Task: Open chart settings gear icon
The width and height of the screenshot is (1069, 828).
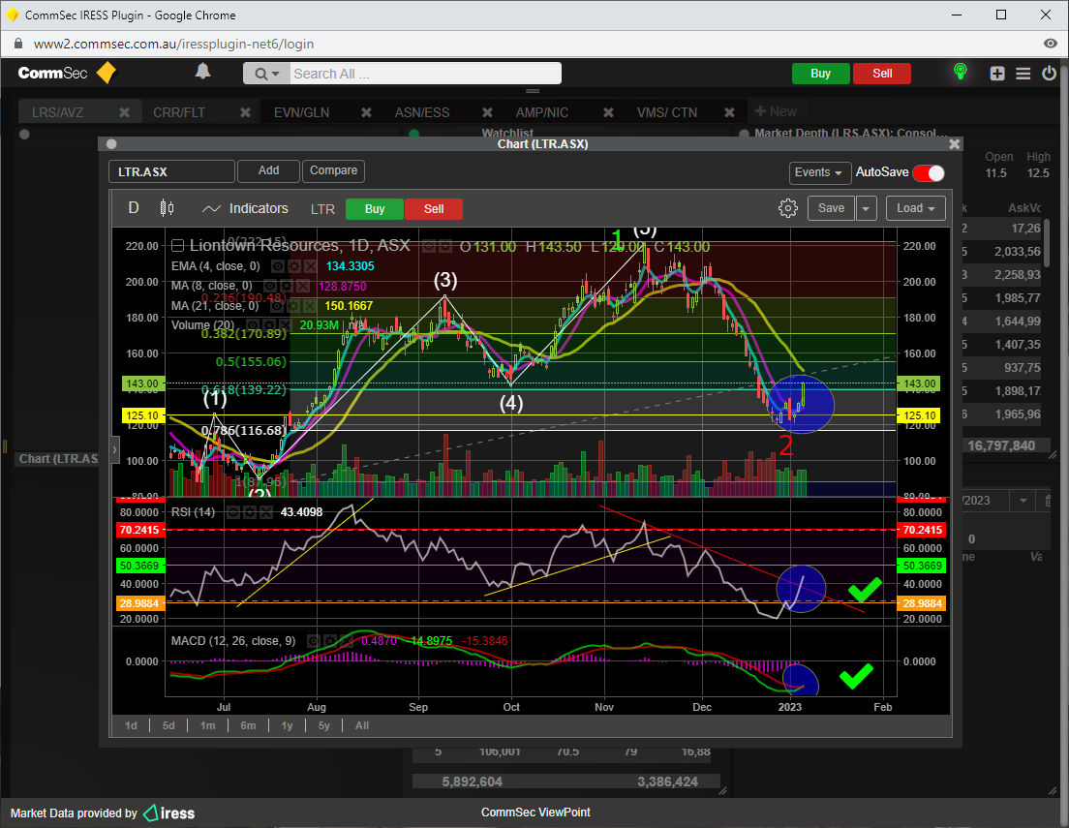Action: pyautogui.click(x=788, y=208)
